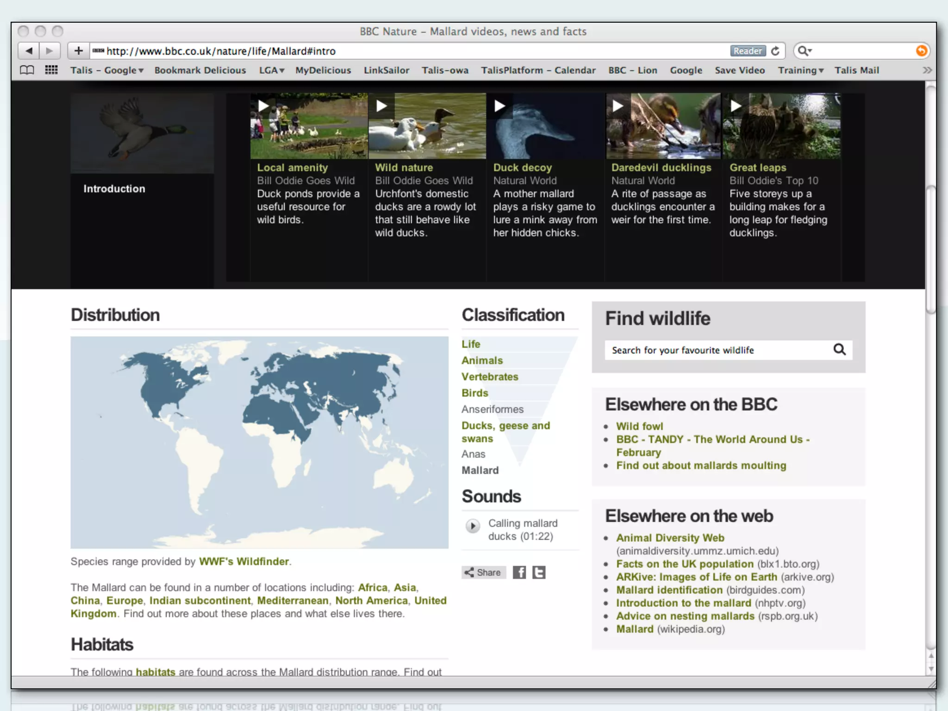Click the Find wildlife search magnifier
Viewport: 948px width, 711px height.
839,349
